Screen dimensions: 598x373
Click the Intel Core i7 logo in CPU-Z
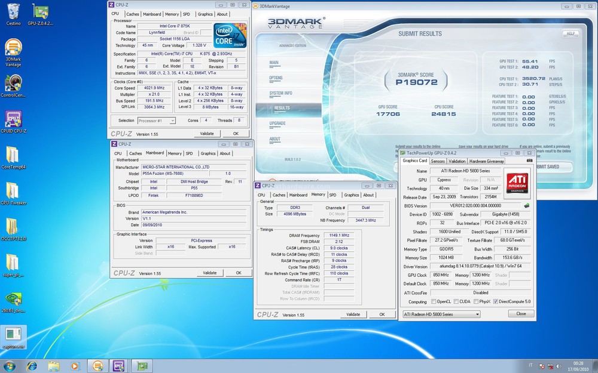(x=230, y=35)
